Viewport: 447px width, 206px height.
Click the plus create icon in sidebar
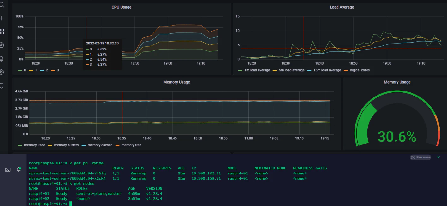pyautogui.click(x=2, y=18)
